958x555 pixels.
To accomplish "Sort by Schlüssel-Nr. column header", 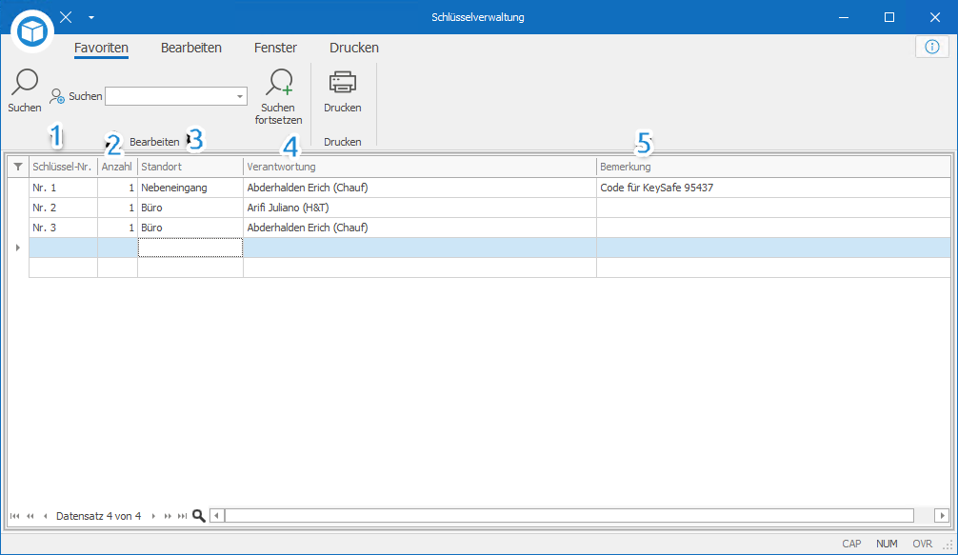I will (63, 167).
